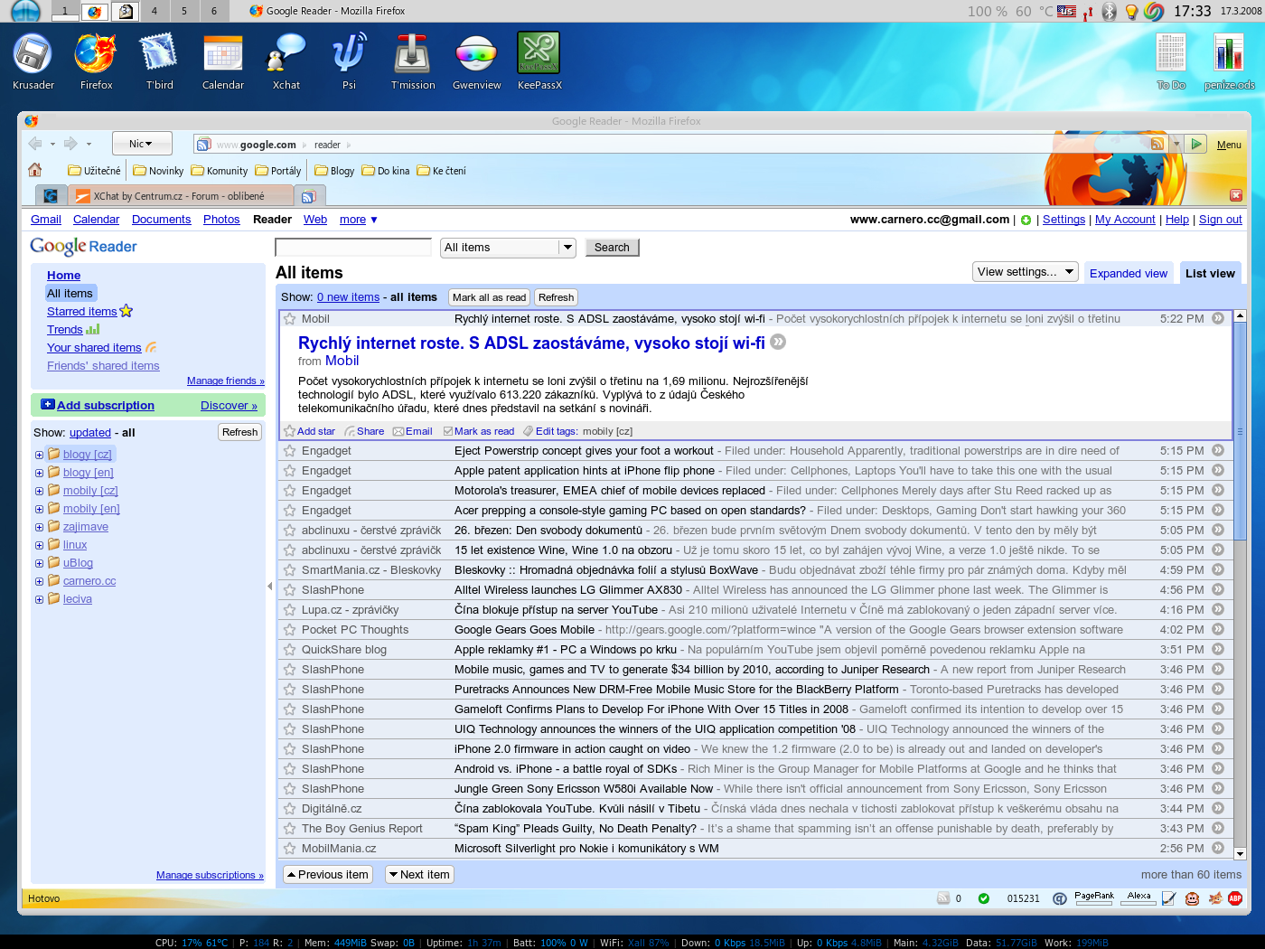1265x949 pixels.
Task: Click the Previous item button
Action: [x=328, y=875]
